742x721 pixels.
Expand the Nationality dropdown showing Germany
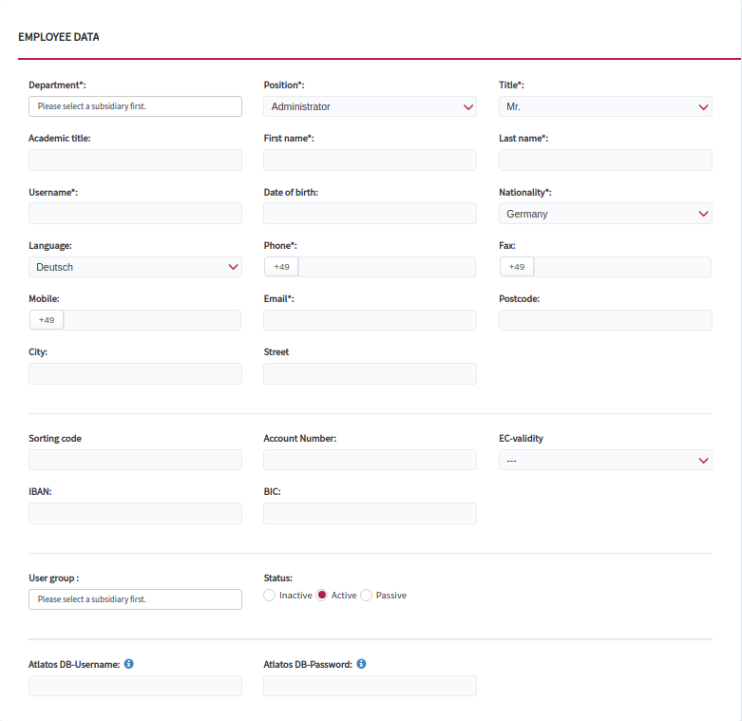coord(605,214)
